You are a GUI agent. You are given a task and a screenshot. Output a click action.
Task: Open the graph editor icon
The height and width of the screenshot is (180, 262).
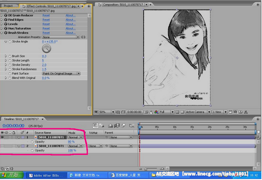[132, 125]
